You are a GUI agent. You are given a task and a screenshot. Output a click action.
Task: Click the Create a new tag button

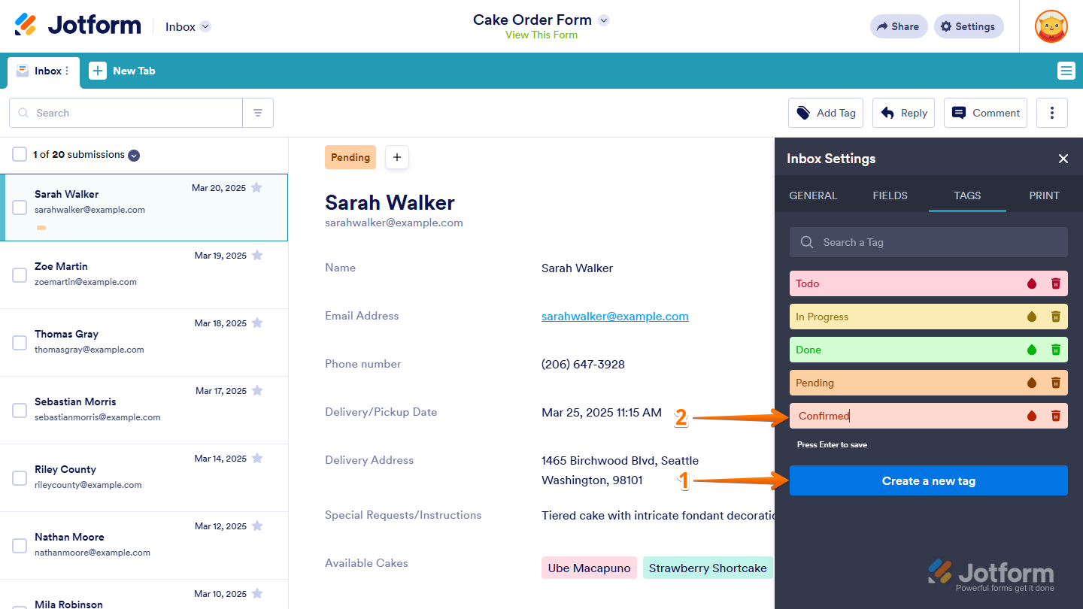[x=928, y=480]
